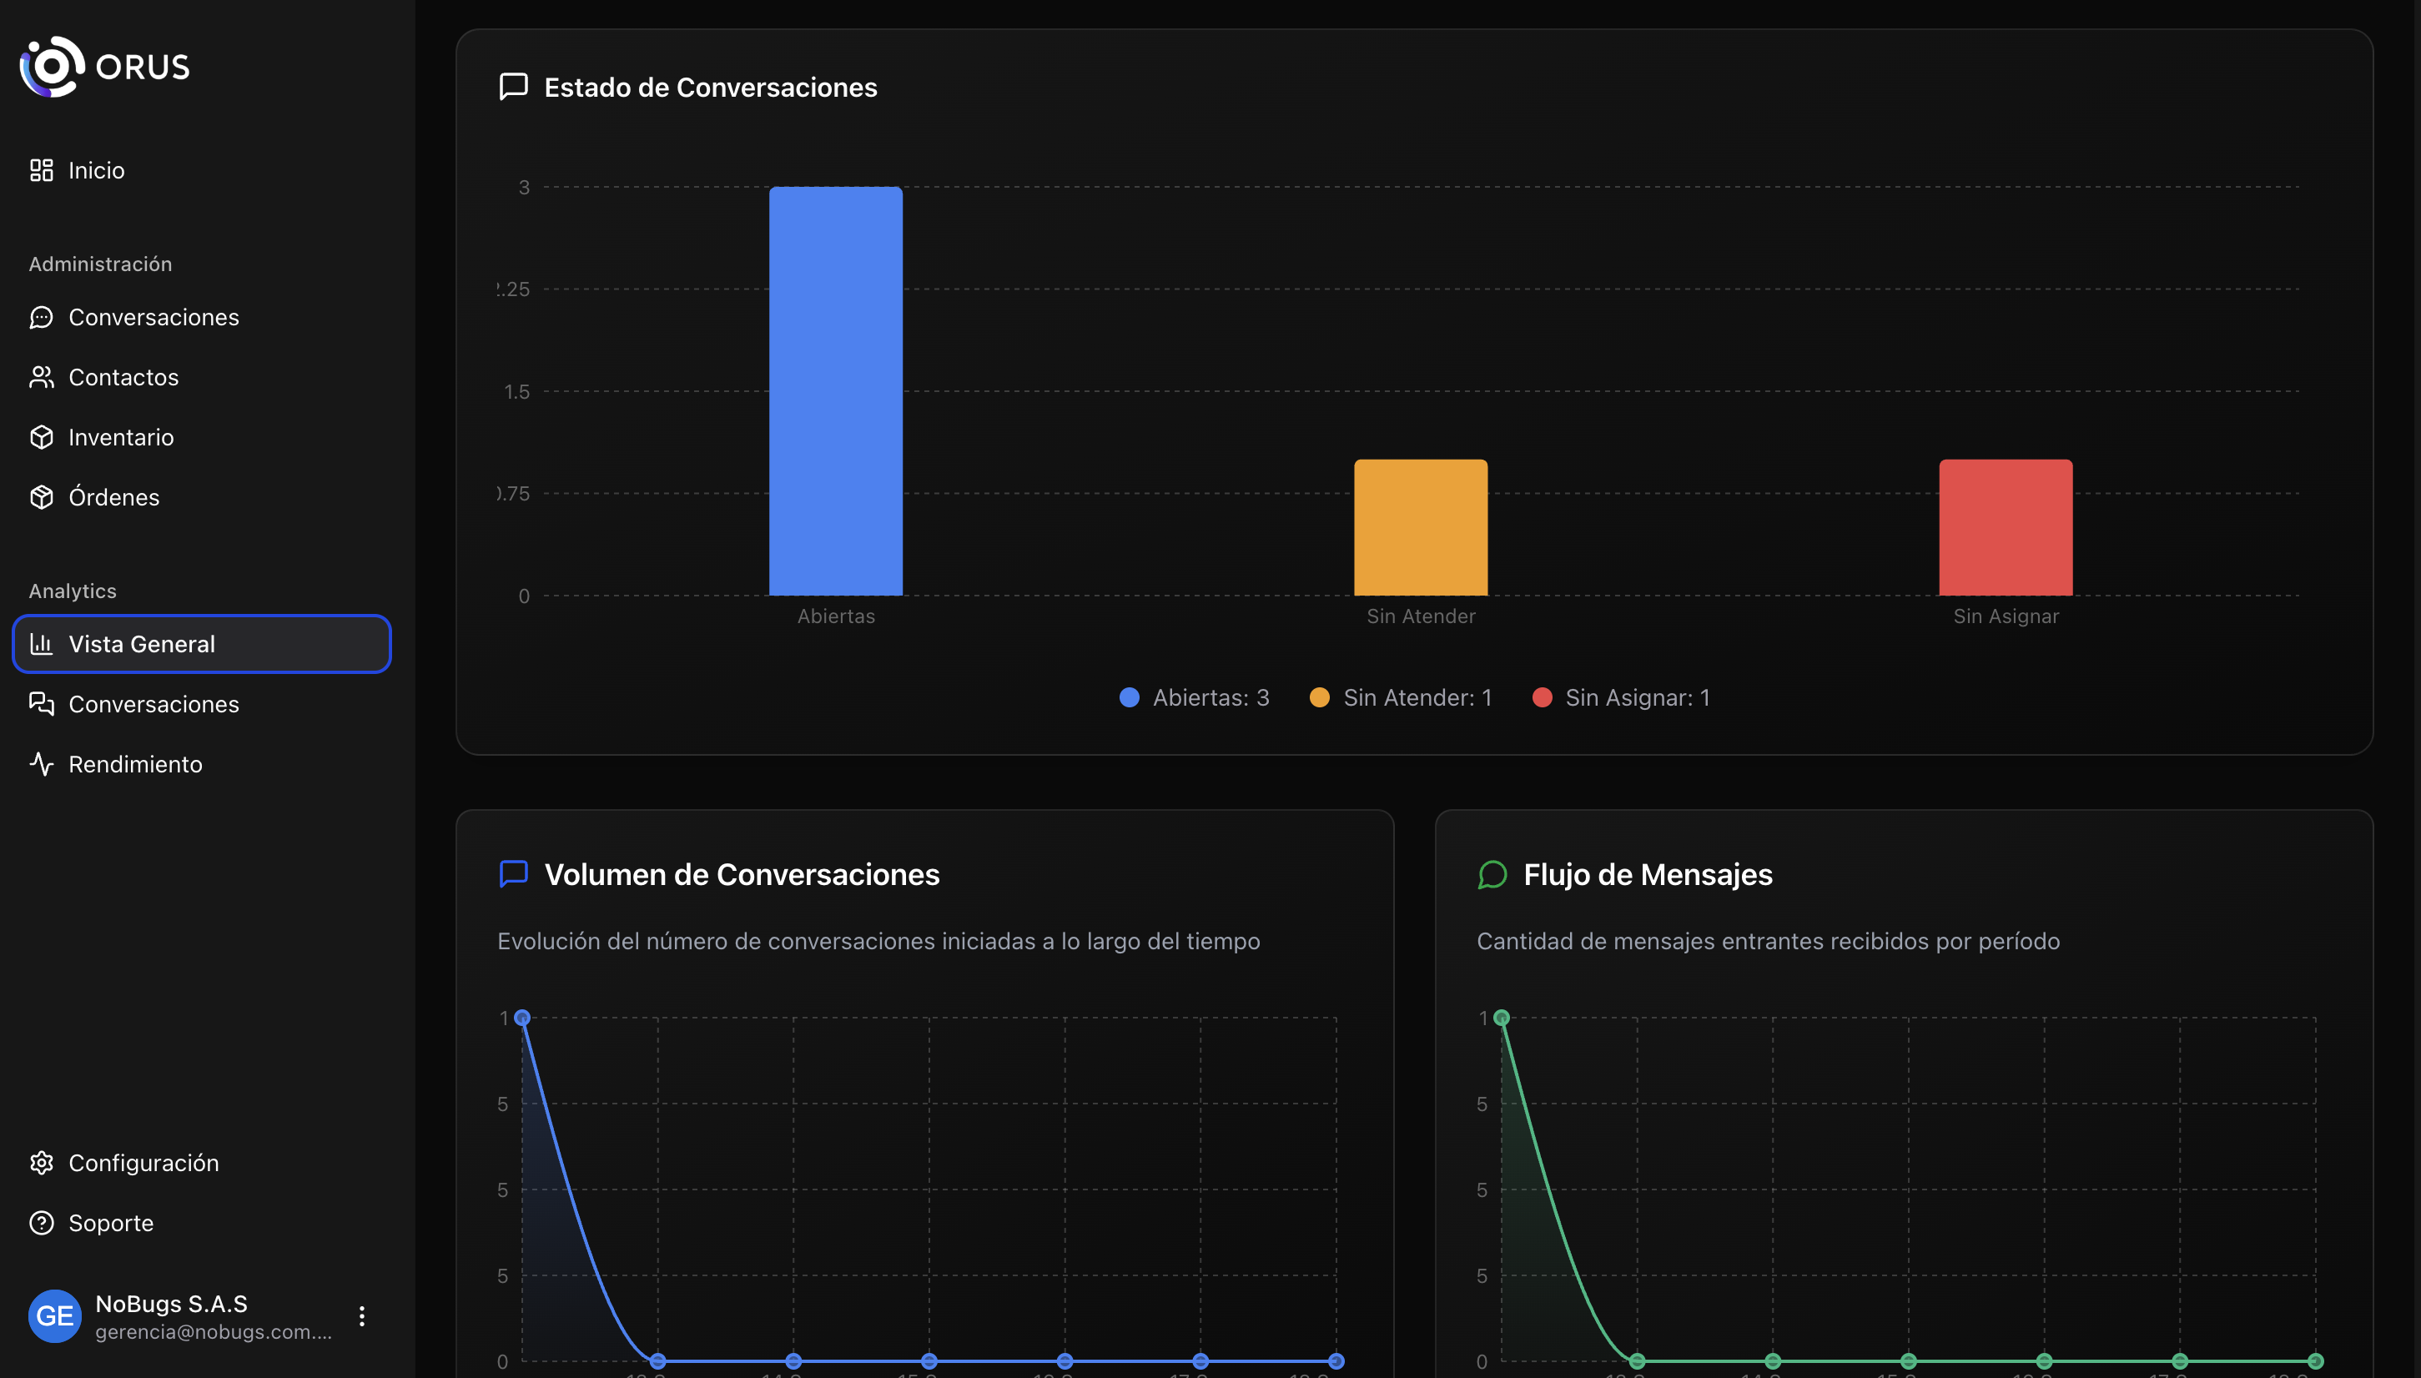Toggle the Sin Atender legend entry
The height and width of the screenshot is (1378, 2421).
[1401, 697]
